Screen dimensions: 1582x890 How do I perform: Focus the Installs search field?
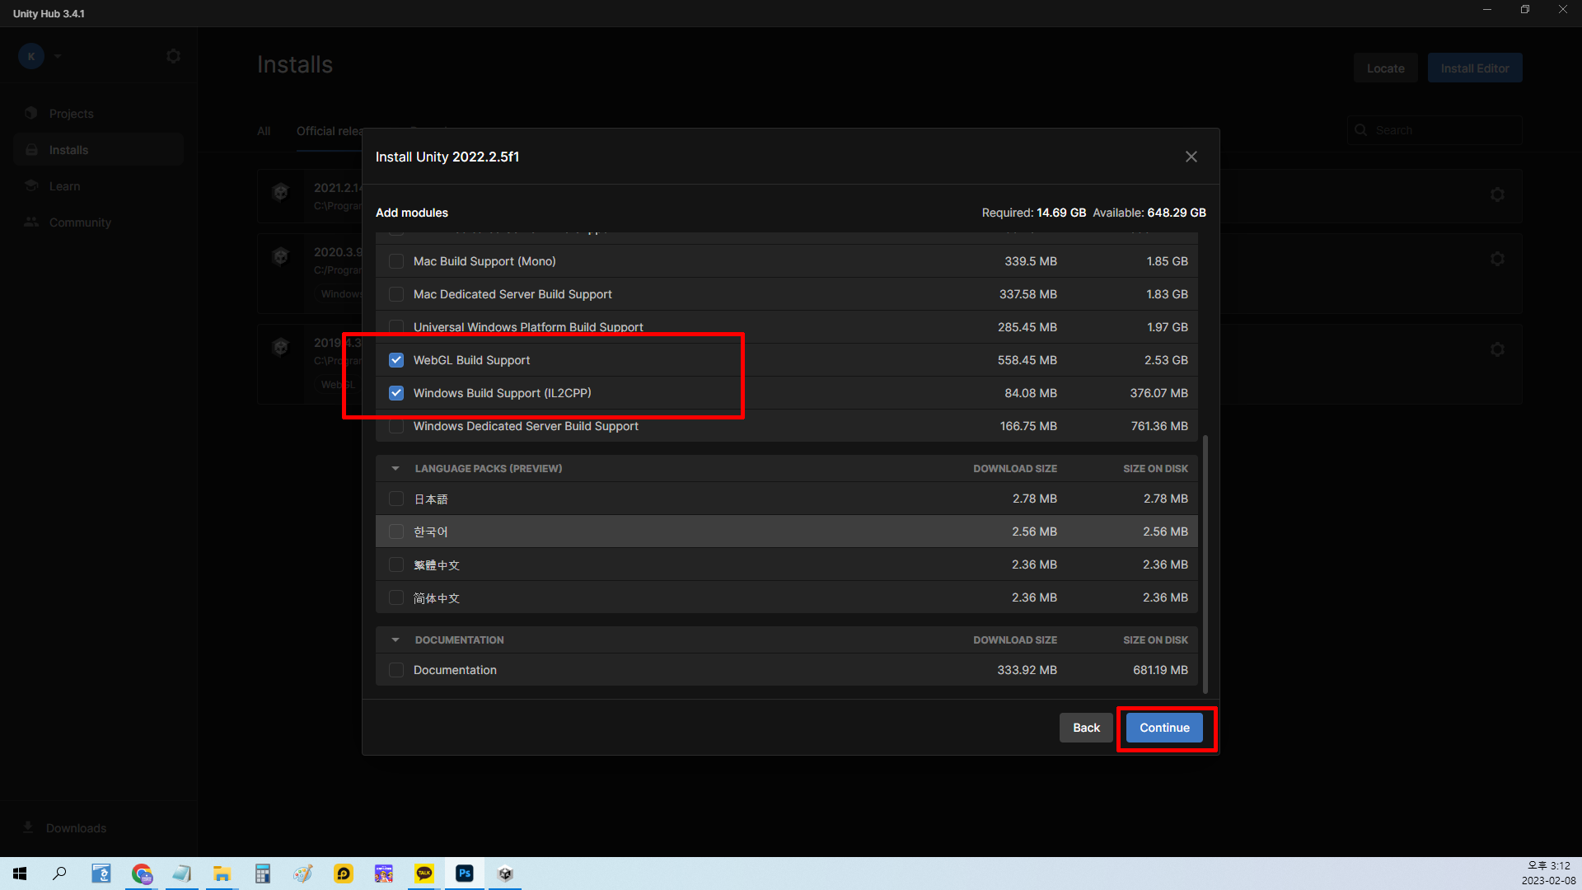point(1435,130)
